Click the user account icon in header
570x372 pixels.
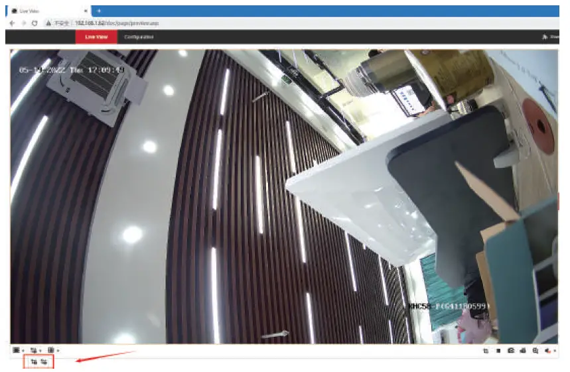coord(545,37)
